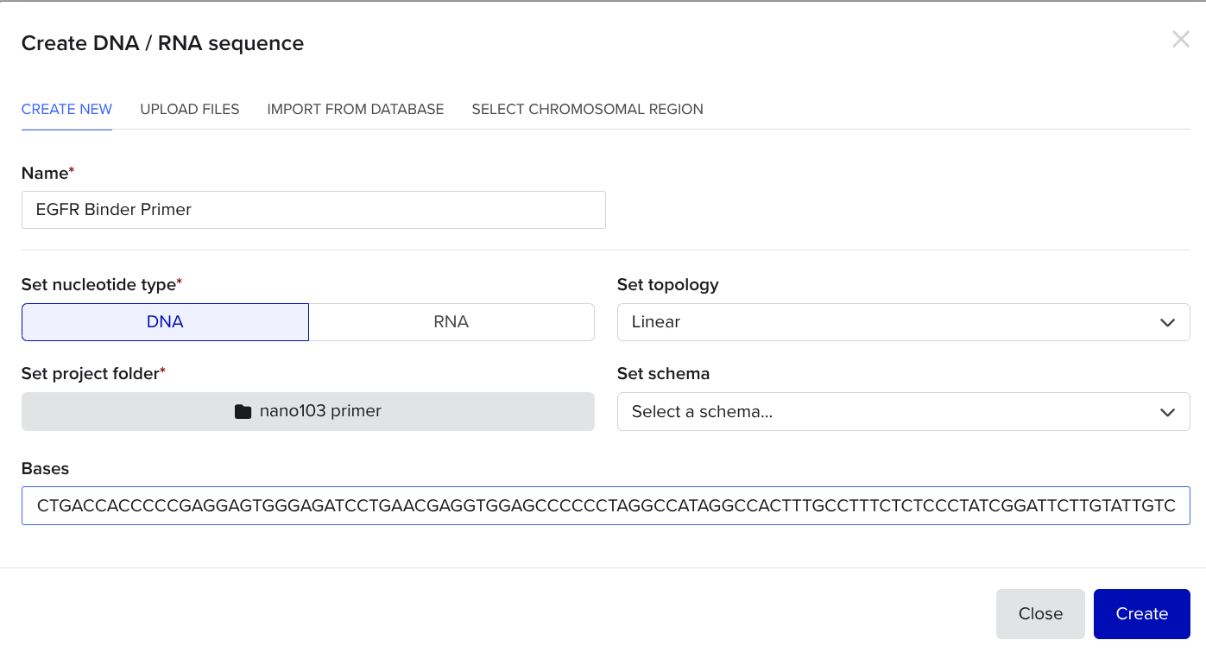This screenshot has width=1206, height=659.
Task: Click the Create button
Action: pos(1141,614)
